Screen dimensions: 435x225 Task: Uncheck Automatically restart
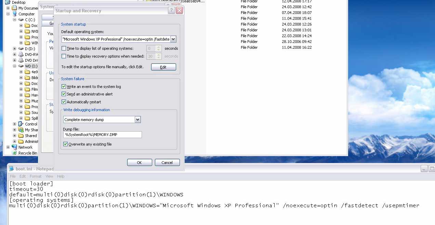[64, 102]
